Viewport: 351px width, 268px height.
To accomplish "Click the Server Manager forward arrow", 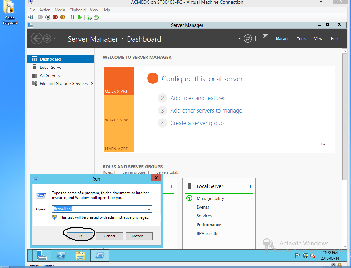I will (47, 39).
